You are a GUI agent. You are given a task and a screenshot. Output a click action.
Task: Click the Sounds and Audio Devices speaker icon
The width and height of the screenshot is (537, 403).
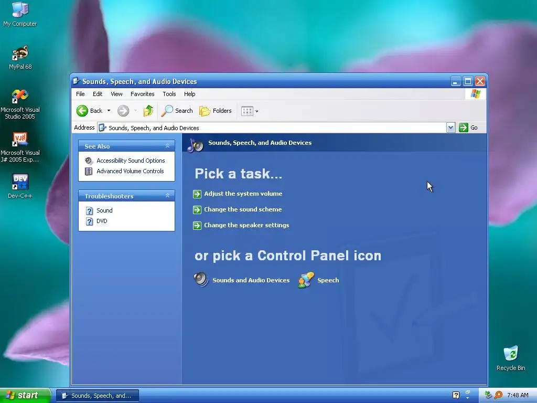click(201, 280)
